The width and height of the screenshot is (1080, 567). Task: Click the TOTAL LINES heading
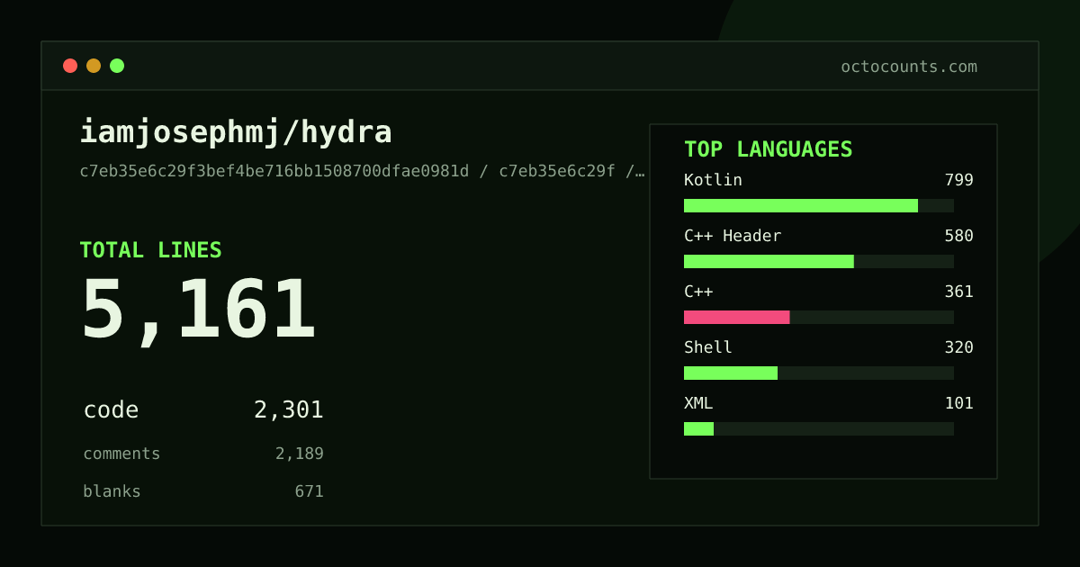[x=150, y=250]
